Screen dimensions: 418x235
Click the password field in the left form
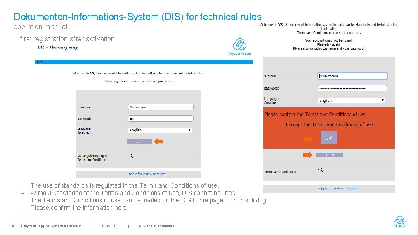[161, 118]
